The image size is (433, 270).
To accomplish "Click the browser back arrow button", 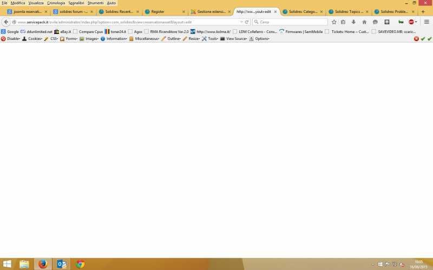I will click(6, 22).
